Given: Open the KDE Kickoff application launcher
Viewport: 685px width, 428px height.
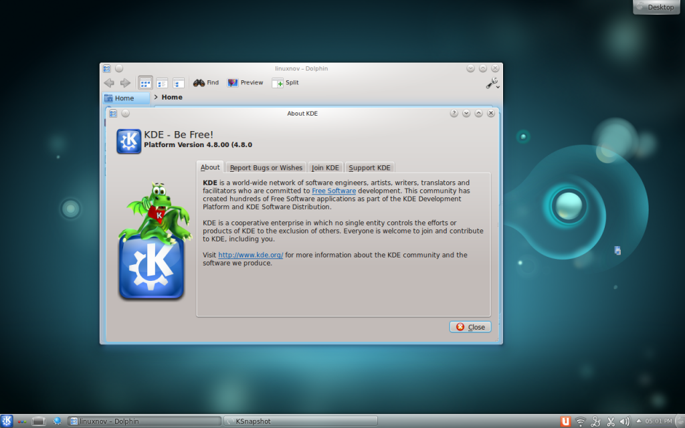Looking at the screenshot, I should [x=7, y=421].
